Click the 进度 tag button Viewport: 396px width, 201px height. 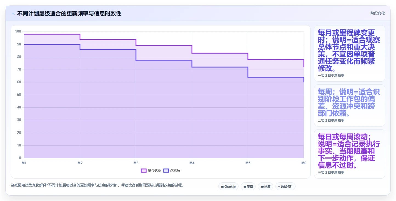265,186
